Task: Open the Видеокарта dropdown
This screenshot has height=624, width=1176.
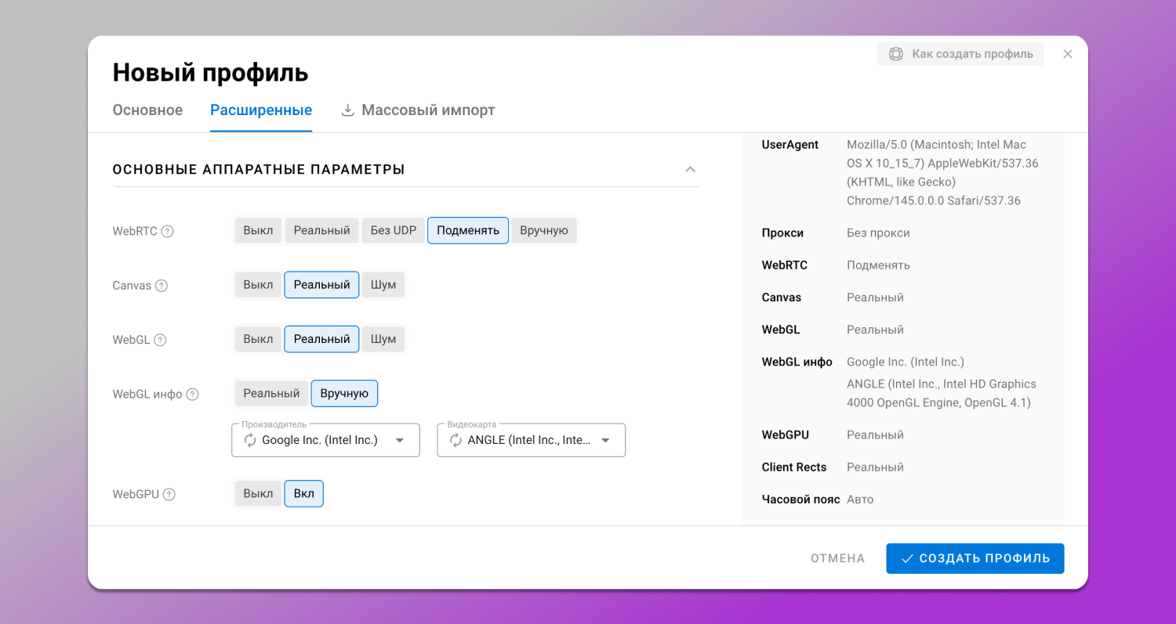Action: (605, 440)
